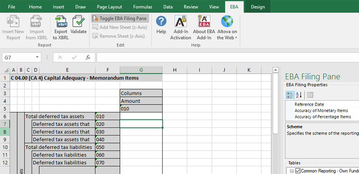This screenshot has height=174, width=359.
Task: Select Accuracy of Percentage Items property
Action: [x=322, y=117]
